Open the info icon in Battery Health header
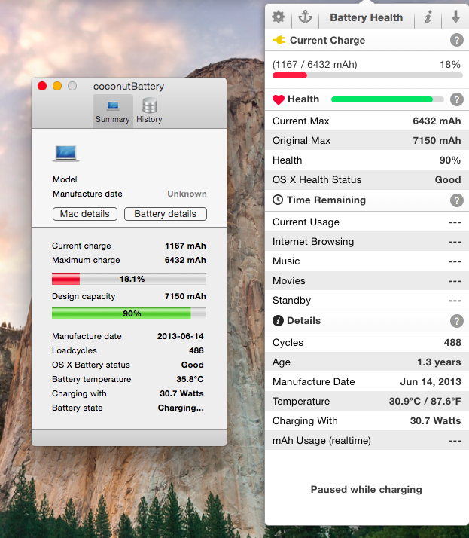Image resolution: width=469 pixels, height=538 pixels. click(x=428, y=17)
